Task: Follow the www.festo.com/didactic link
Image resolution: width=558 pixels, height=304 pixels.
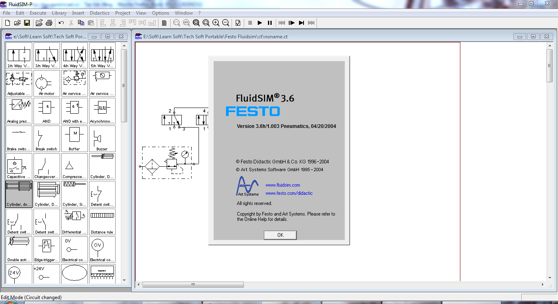Action: point(289,193)
